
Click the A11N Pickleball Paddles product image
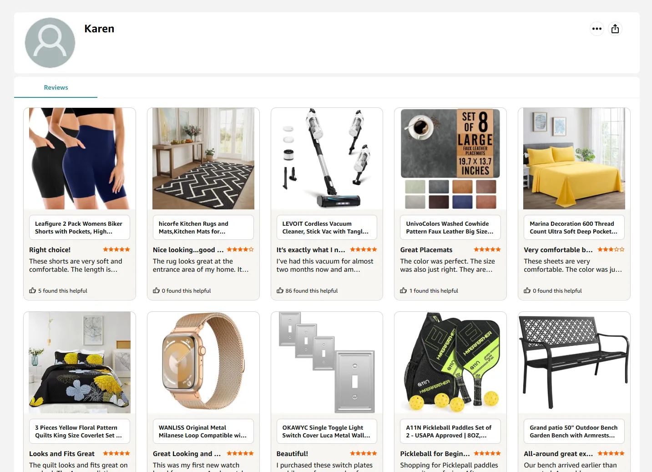450,362
